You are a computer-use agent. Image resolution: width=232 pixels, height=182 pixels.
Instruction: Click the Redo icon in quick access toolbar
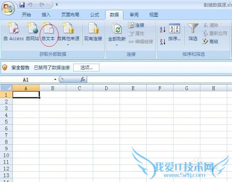[x=42, y=5]
